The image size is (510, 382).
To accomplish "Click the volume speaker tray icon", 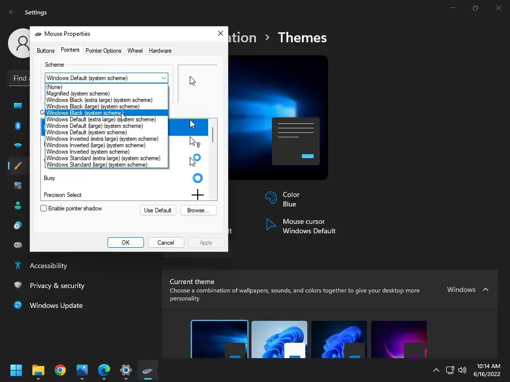I will 462,370.
